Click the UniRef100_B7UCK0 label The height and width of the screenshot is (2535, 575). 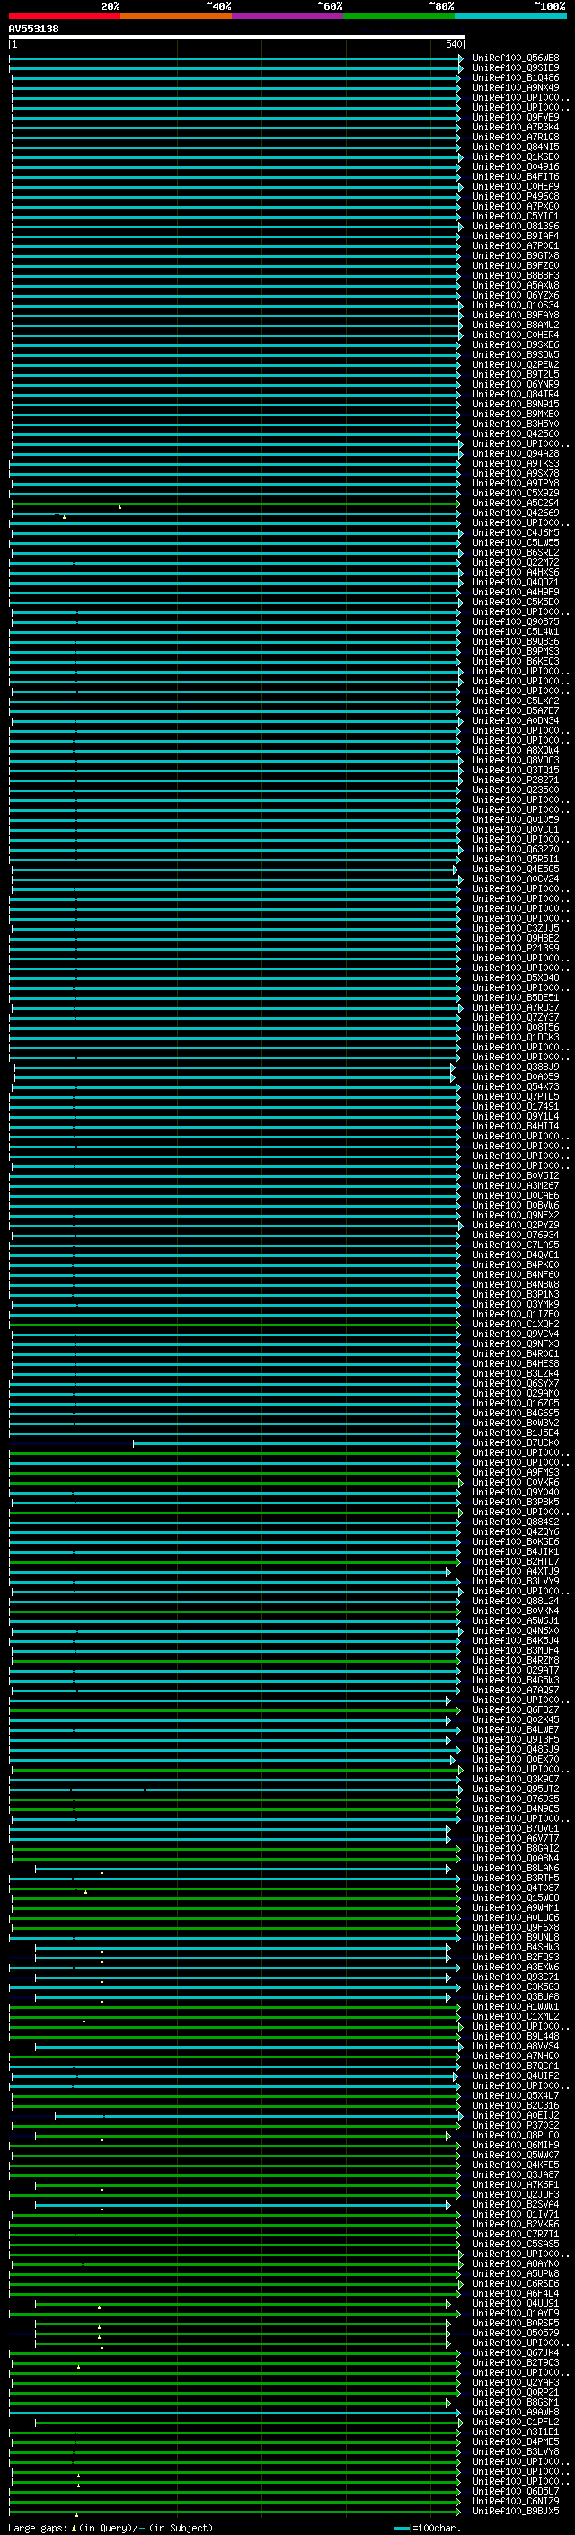[516, 1442]
